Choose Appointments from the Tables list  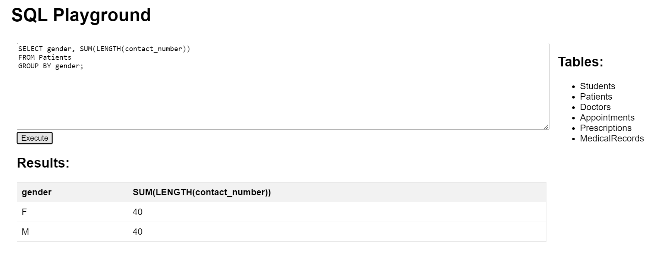[x=607, y=118]
